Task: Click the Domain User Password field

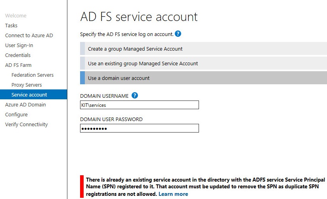Action: coord(139,128)
